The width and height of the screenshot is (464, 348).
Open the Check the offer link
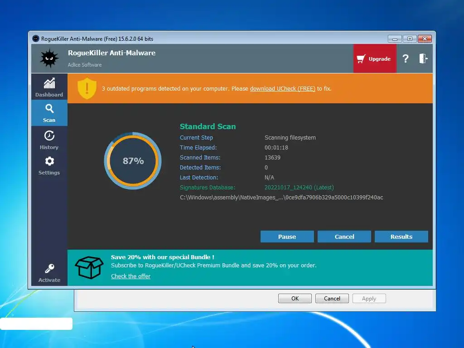[131, 276]
